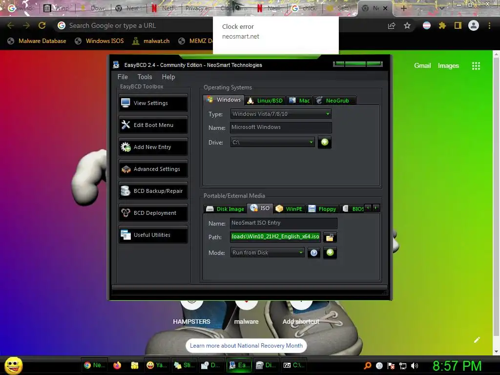Open volume speaker tray icon
Screen dimensions: 500x375
(414, 366)
